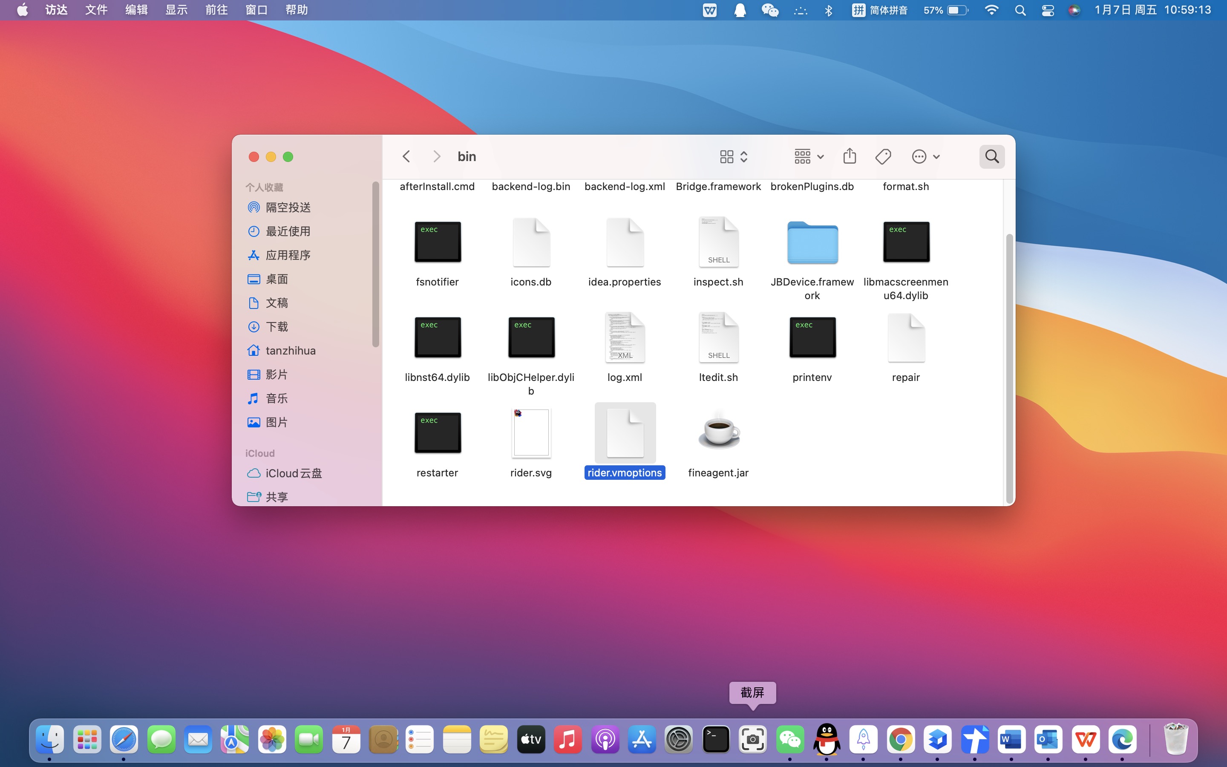Click the Tags toolbar icon
Image resolution: width=1227 pixels, height=767 pixels.
pyautogui.click(x=883, y=156)
